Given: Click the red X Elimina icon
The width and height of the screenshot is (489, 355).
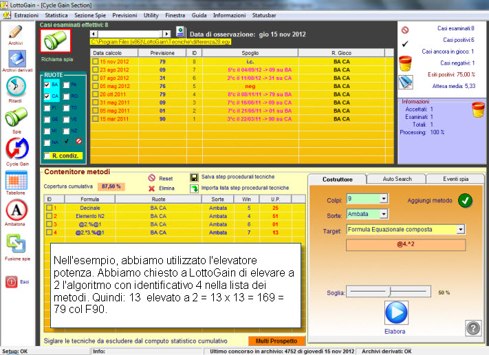Looking at the screenshot, I should pos(151,189).
